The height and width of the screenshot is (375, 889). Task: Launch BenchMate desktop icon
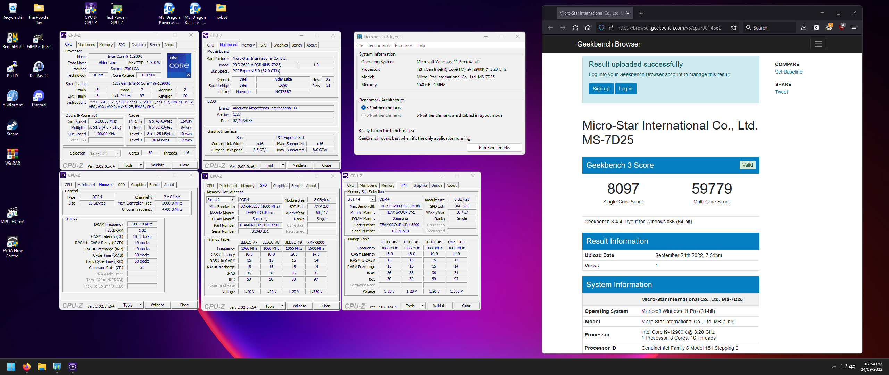13,41
